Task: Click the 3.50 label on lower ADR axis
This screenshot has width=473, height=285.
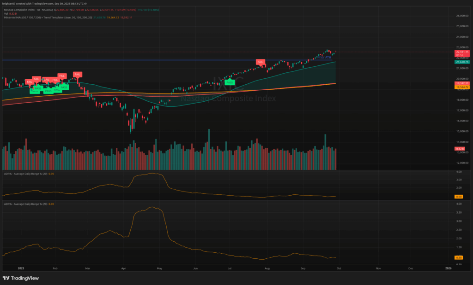Action: click(459, 212)
